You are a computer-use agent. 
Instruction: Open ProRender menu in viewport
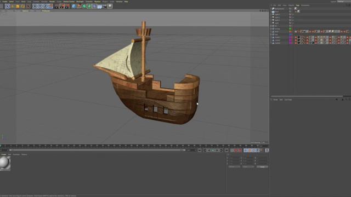46,11
